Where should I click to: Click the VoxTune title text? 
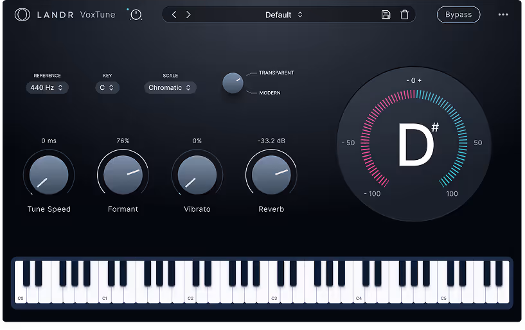click(x=98, y=15)
